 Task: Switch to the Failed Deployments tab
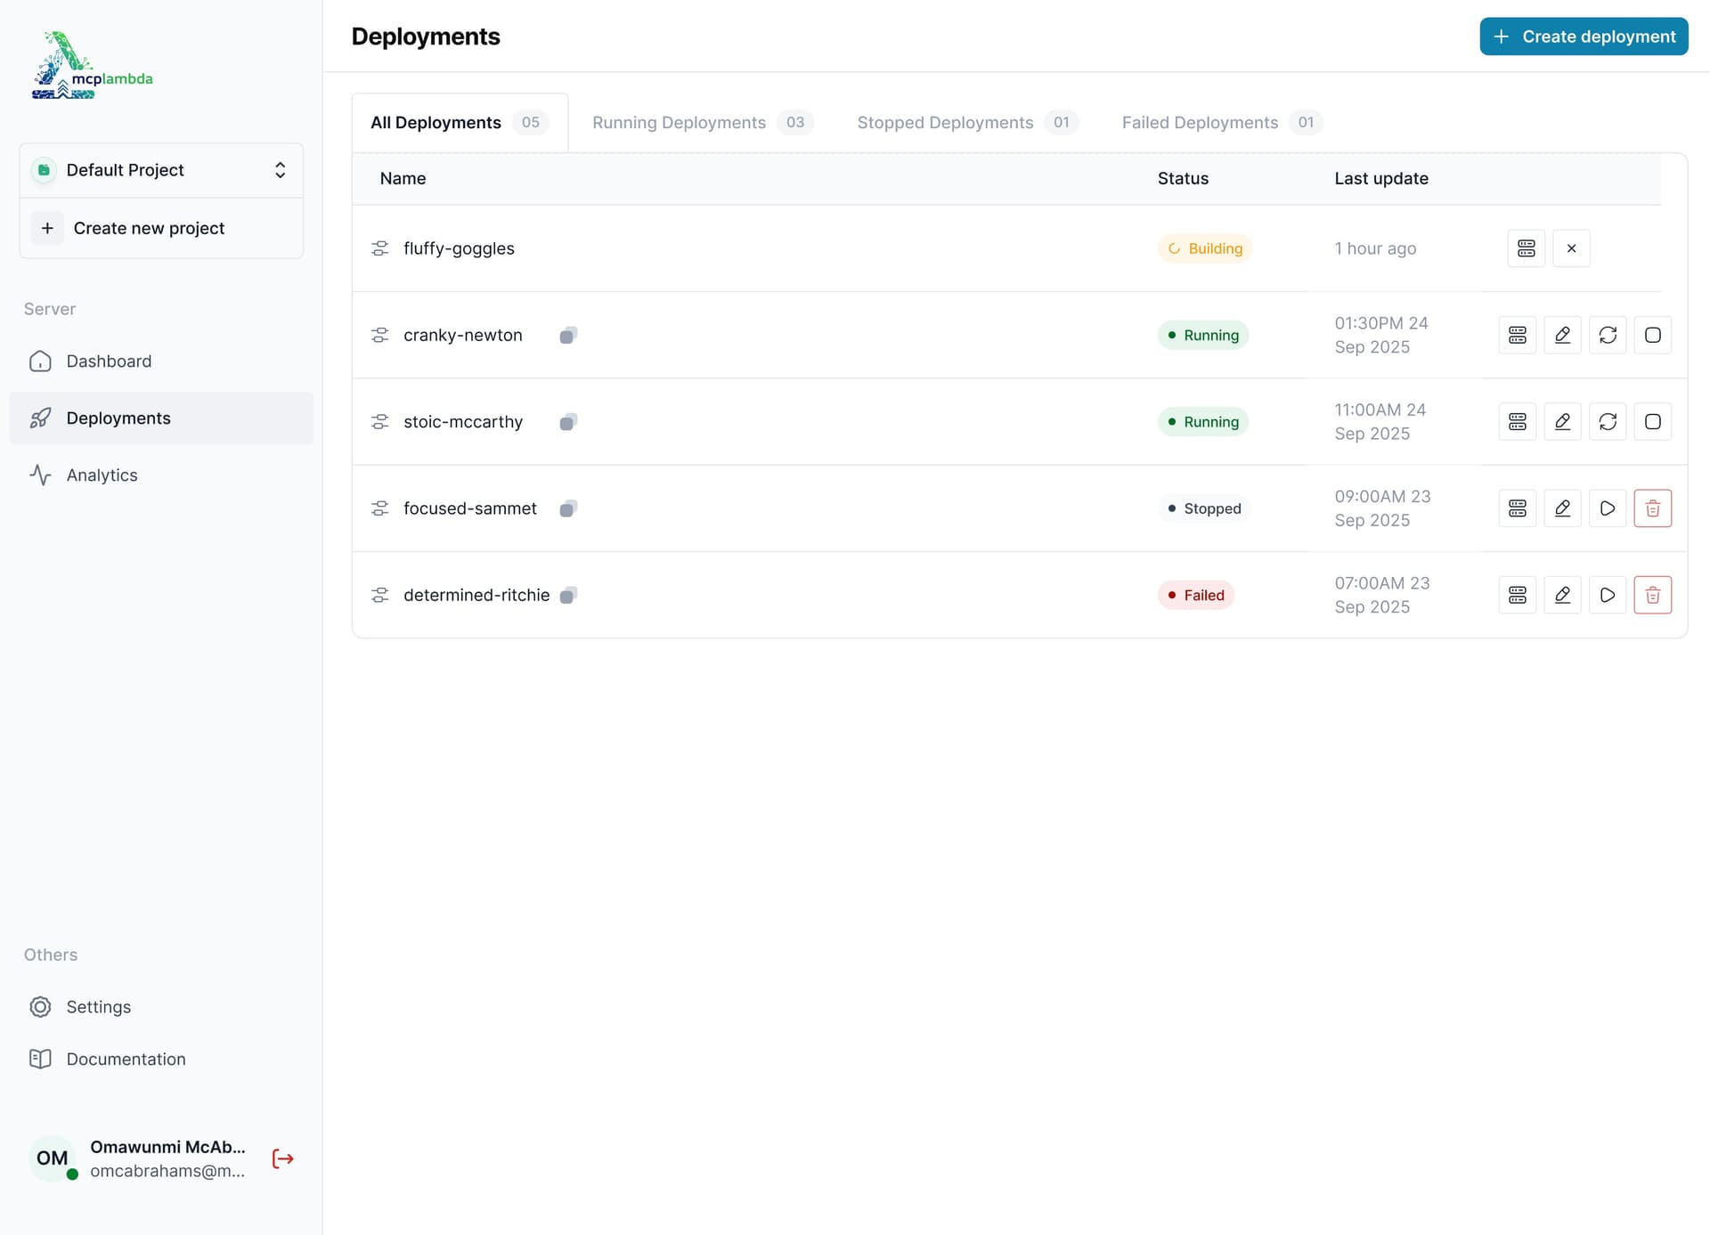click(x=1199, y=122)
